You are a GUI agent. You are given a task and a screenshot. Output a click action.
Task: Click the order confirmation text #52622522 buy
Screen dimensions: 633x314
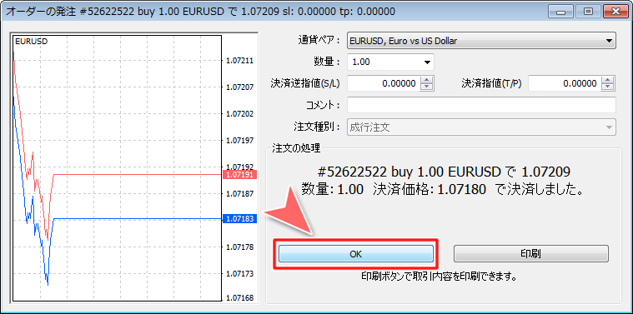pos(444,172)
